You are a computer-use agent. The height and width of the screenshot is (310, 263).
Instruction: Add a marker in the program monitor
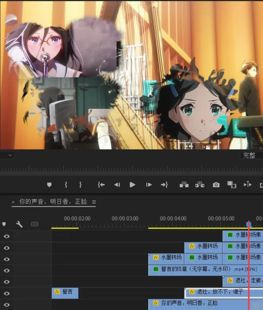point(49,185)
